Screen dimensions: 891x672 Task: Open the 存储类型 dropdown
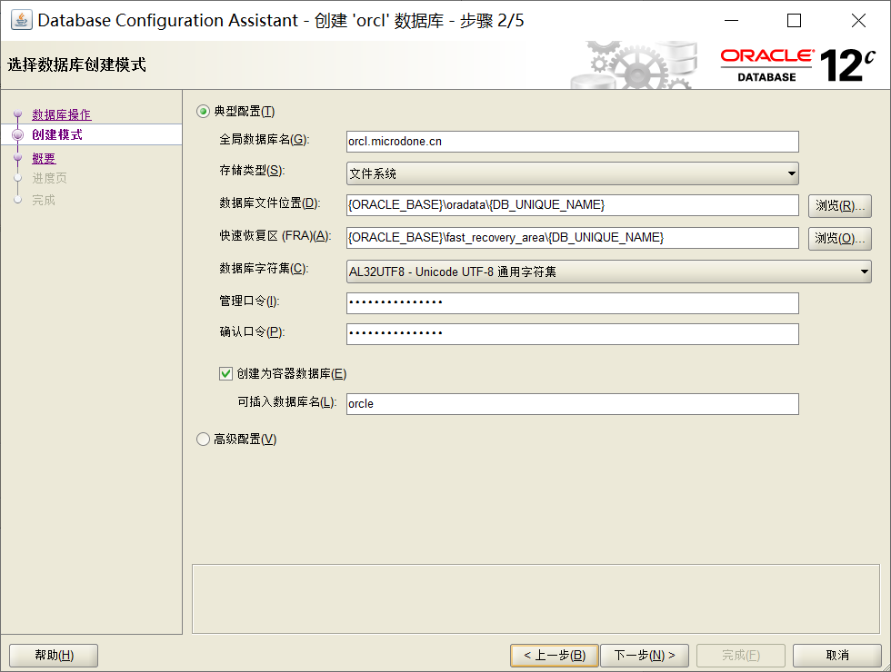point(572,173)
